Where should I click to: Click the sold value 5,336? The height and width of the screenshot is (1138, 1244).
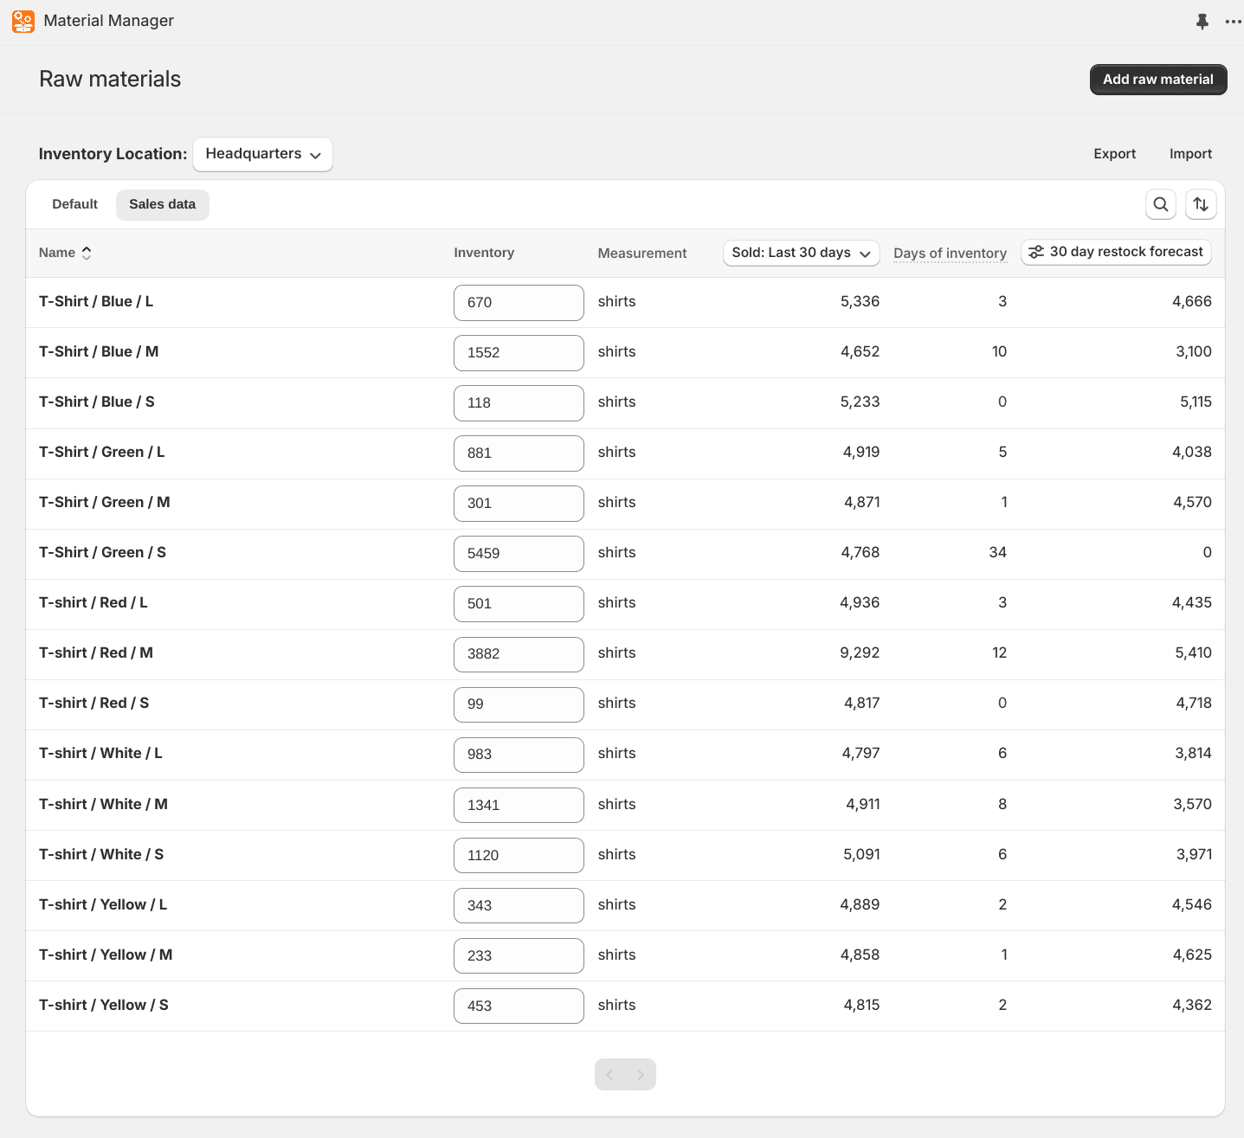[x=860, y=301]
